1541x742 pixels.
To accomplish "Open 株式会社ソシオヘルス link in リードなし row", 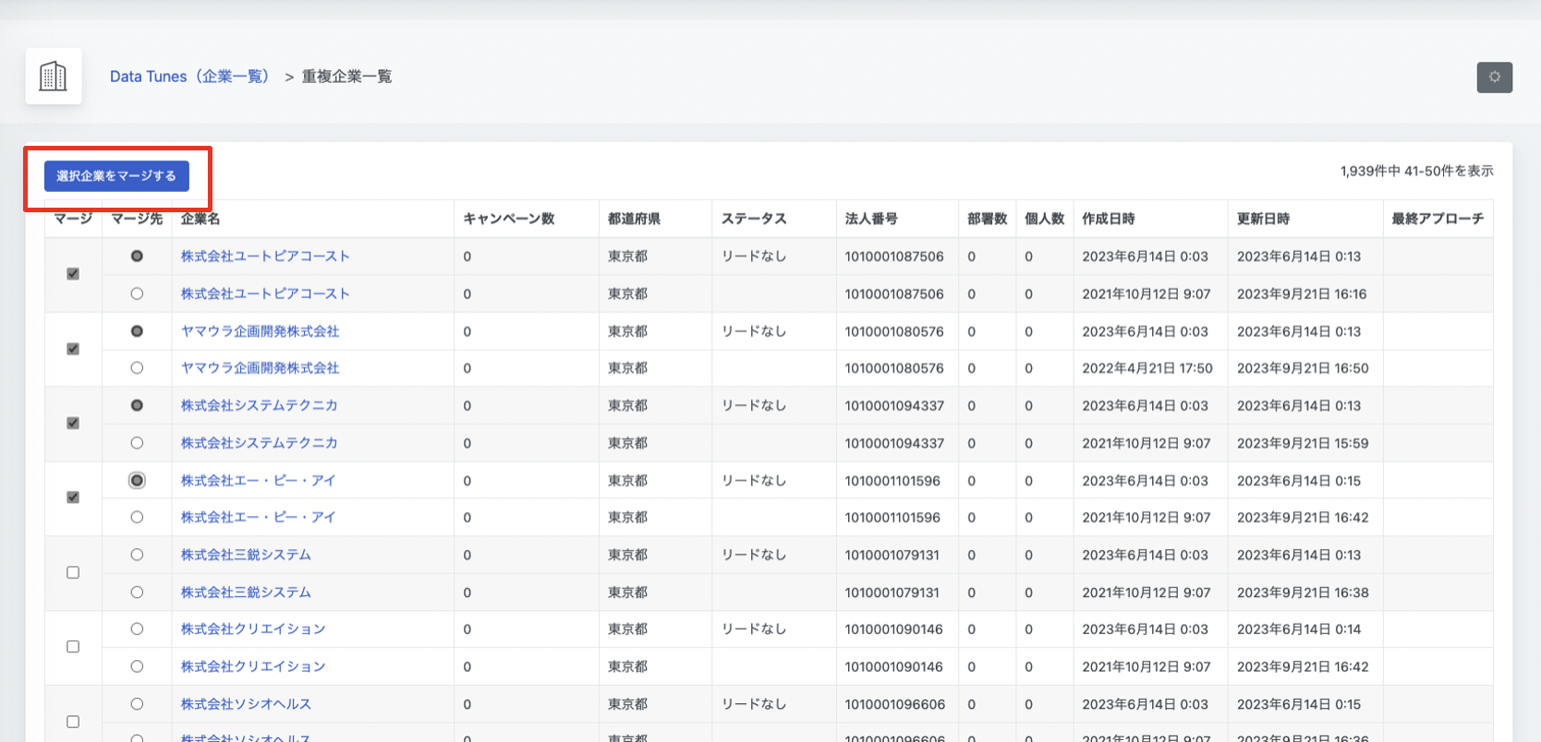I will [246, 703].
